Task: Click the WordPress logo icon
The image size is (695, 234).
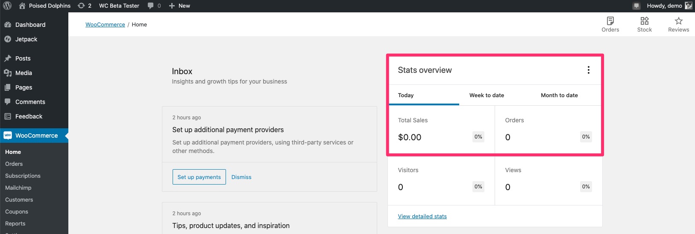Action: tap(7, 6)
